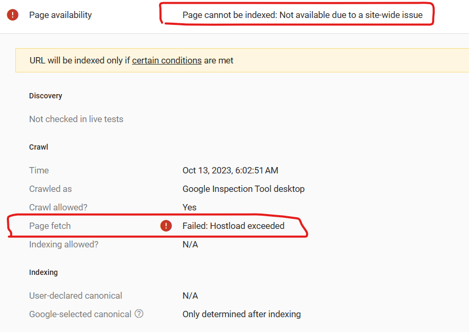
Task: Click the Crawl allowed Yes value
Action: coord(189,207)
